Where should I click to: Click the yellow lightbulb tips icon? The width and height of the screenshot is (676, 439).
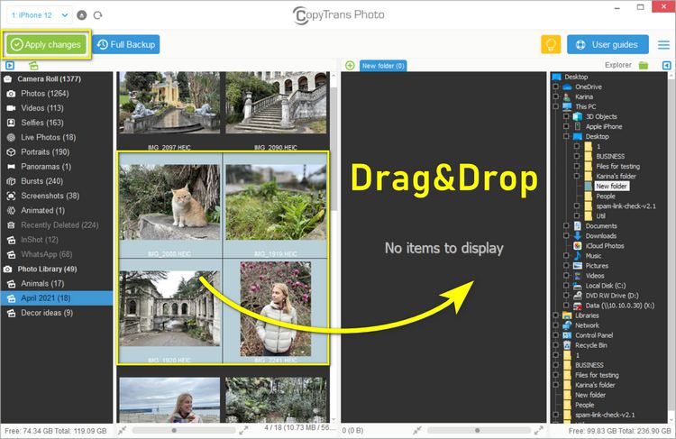(x=551, y=44)
